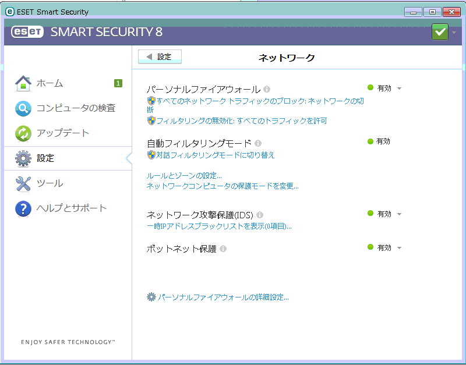Click the green protection status checkmark icon
Image resolution: width=466 pixels, height=365 pixels.
pyautogui.click(x=440, y=32)
